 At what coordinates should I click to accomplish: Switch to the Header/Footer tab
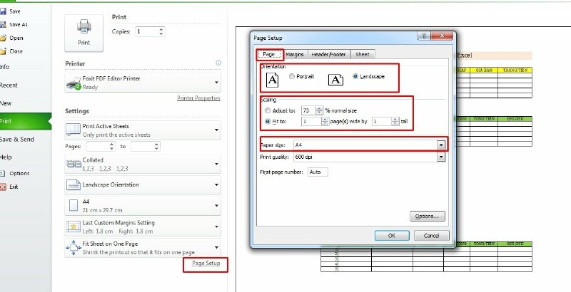328,54
